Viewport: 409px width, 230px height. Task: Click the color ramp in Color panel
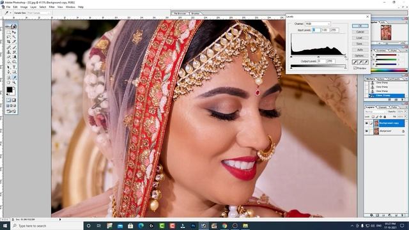389,70
